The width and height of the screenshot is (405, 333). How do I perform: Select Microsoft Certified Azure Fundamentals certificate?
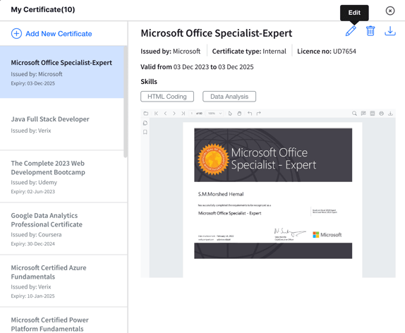pyautogui.click(x=64, y=281)
